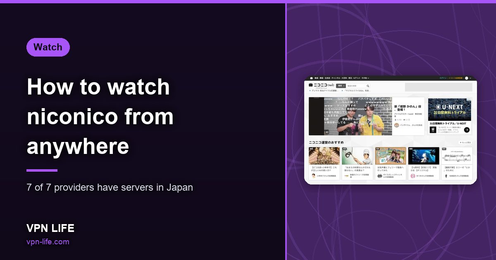Open the U-NEXT banner ad image

click(450, 109)
